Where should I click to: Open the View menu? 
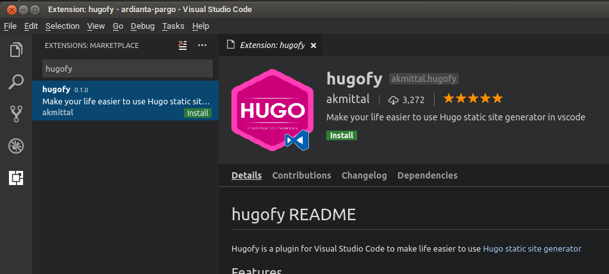(x=96, y=26)
